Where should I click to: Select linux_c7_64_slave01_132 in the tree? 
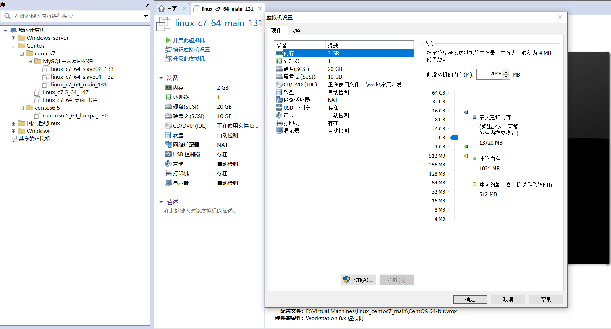(x=82, y=77)
